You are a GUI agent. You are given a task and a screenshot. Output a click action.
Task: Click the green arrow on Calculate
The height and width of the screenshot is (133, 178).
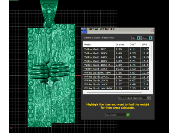(128, 115)
